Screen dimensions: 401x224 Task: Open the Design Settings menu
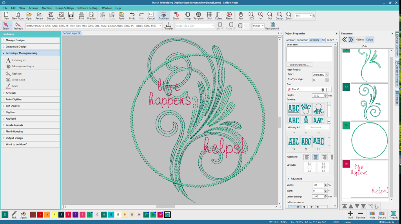[x=64, y=8]
